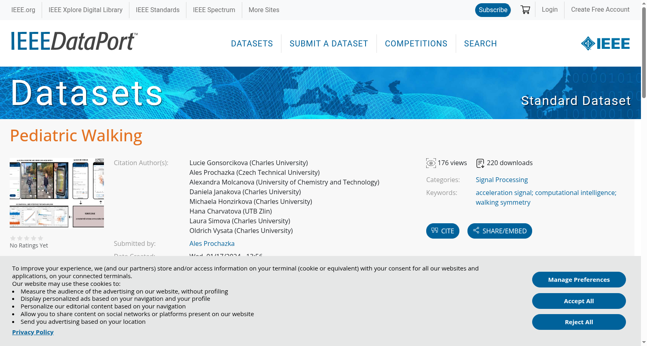The image size is (647, 346).
Task: Click the CITE button
Action: tap(443, 231)
